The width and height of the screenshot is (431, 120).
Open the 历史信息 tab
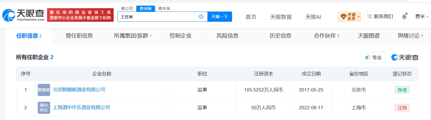coord(281,36)
